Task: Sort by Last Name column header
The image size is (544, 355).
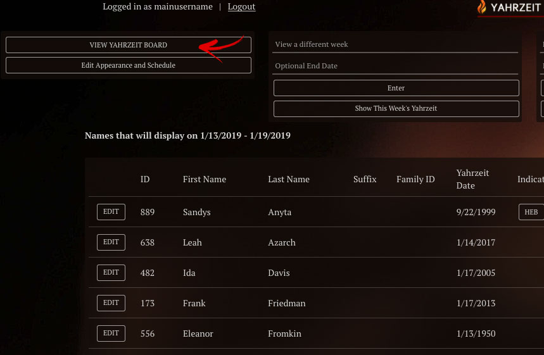Action: pos(289,179)
